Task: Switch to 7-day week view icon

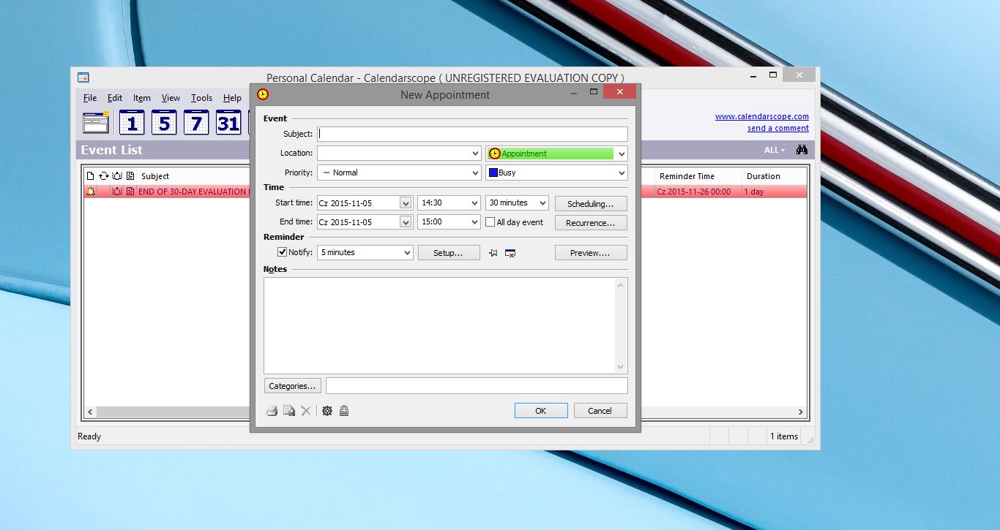Action: [x=196, y=122]
